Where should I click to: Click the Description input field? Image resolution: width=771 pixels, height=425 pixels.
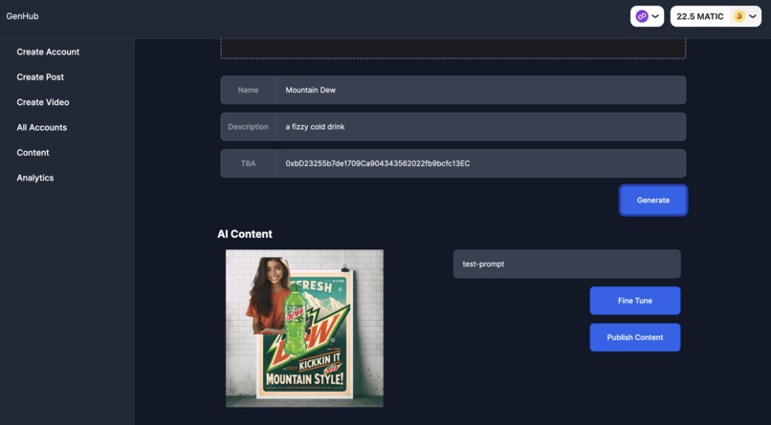tap(481, 127)
